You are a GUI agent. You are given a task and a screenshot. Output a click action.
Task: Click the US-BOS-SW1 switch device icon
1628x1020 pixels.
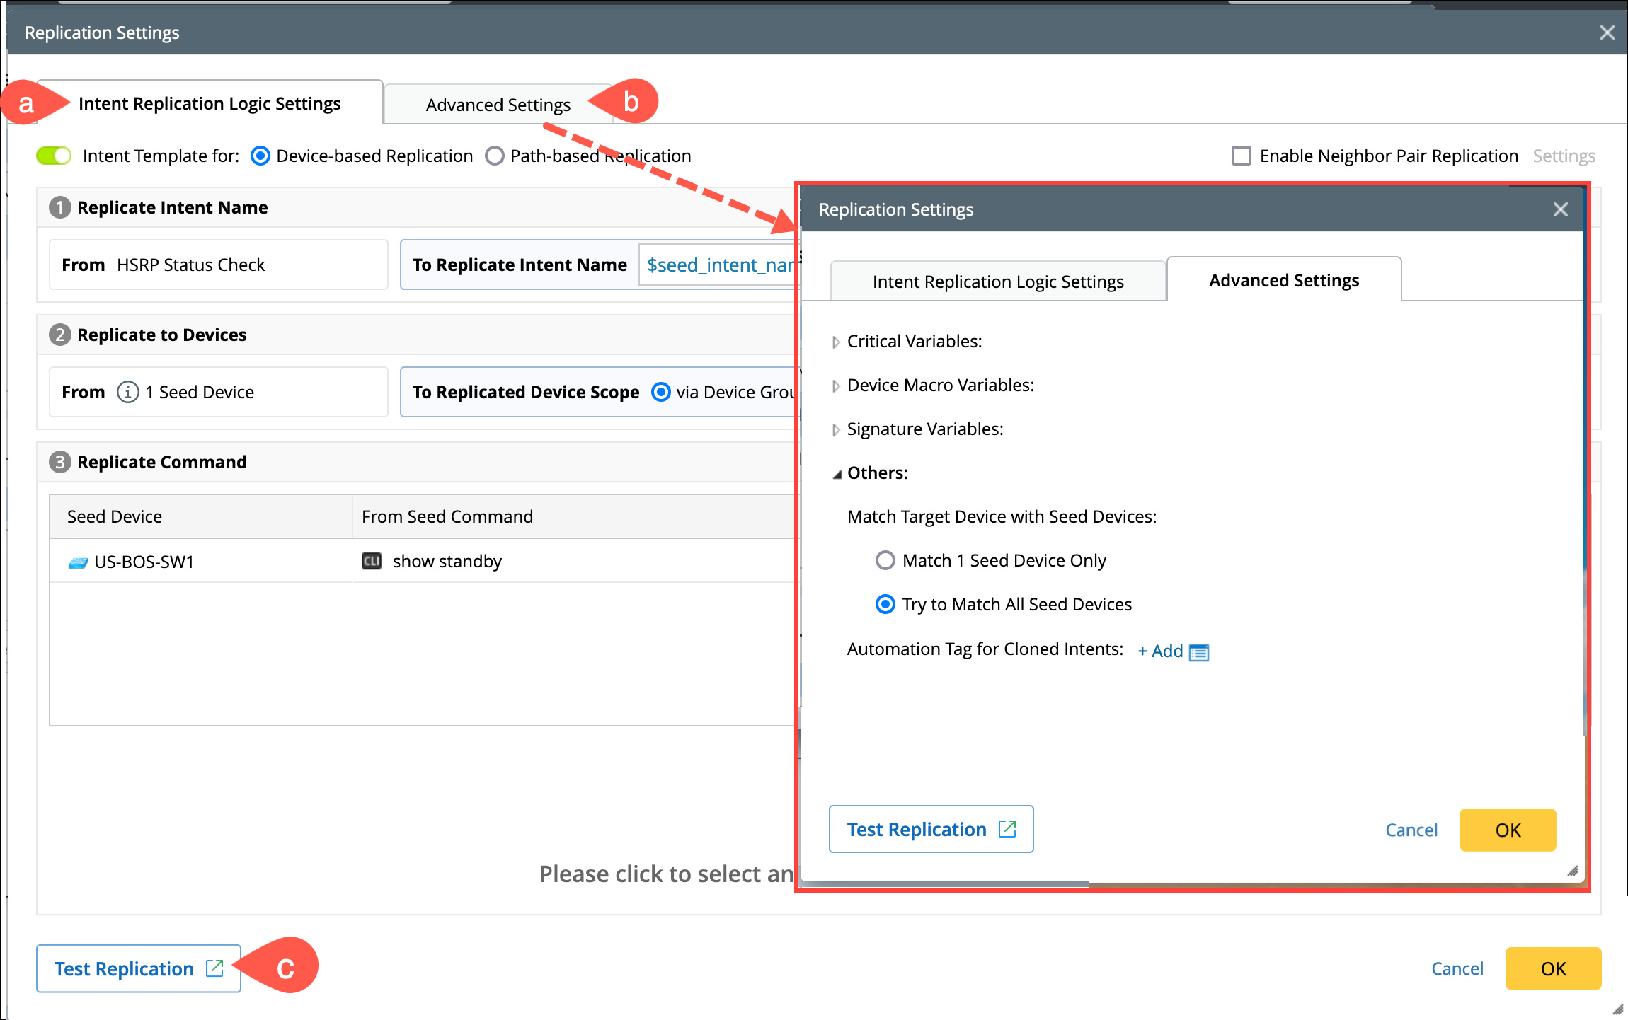coord(78,562)
